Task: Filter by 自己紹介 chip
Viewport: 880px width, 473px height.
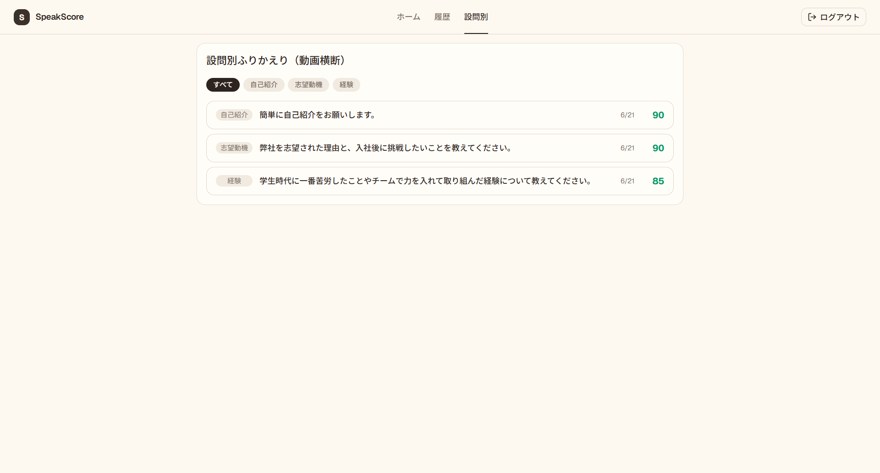Action: pyautogui.click(x=264, y=85)
